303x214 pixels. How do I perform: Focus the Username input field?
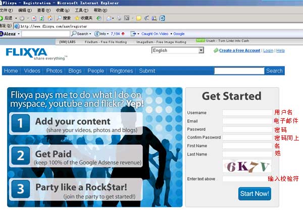[x=247, y=112]
